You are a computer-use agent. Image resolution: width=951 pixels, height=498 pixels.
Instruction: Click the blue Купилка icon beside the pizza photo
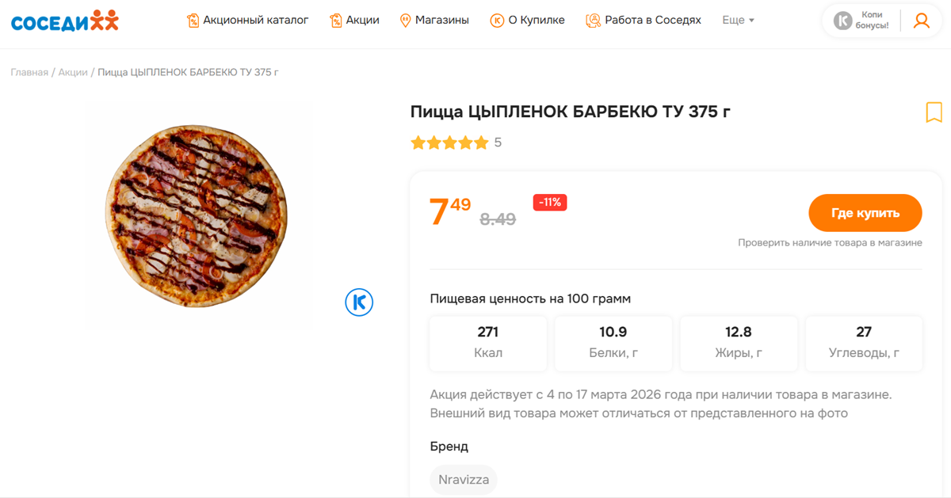pos(359,302)
